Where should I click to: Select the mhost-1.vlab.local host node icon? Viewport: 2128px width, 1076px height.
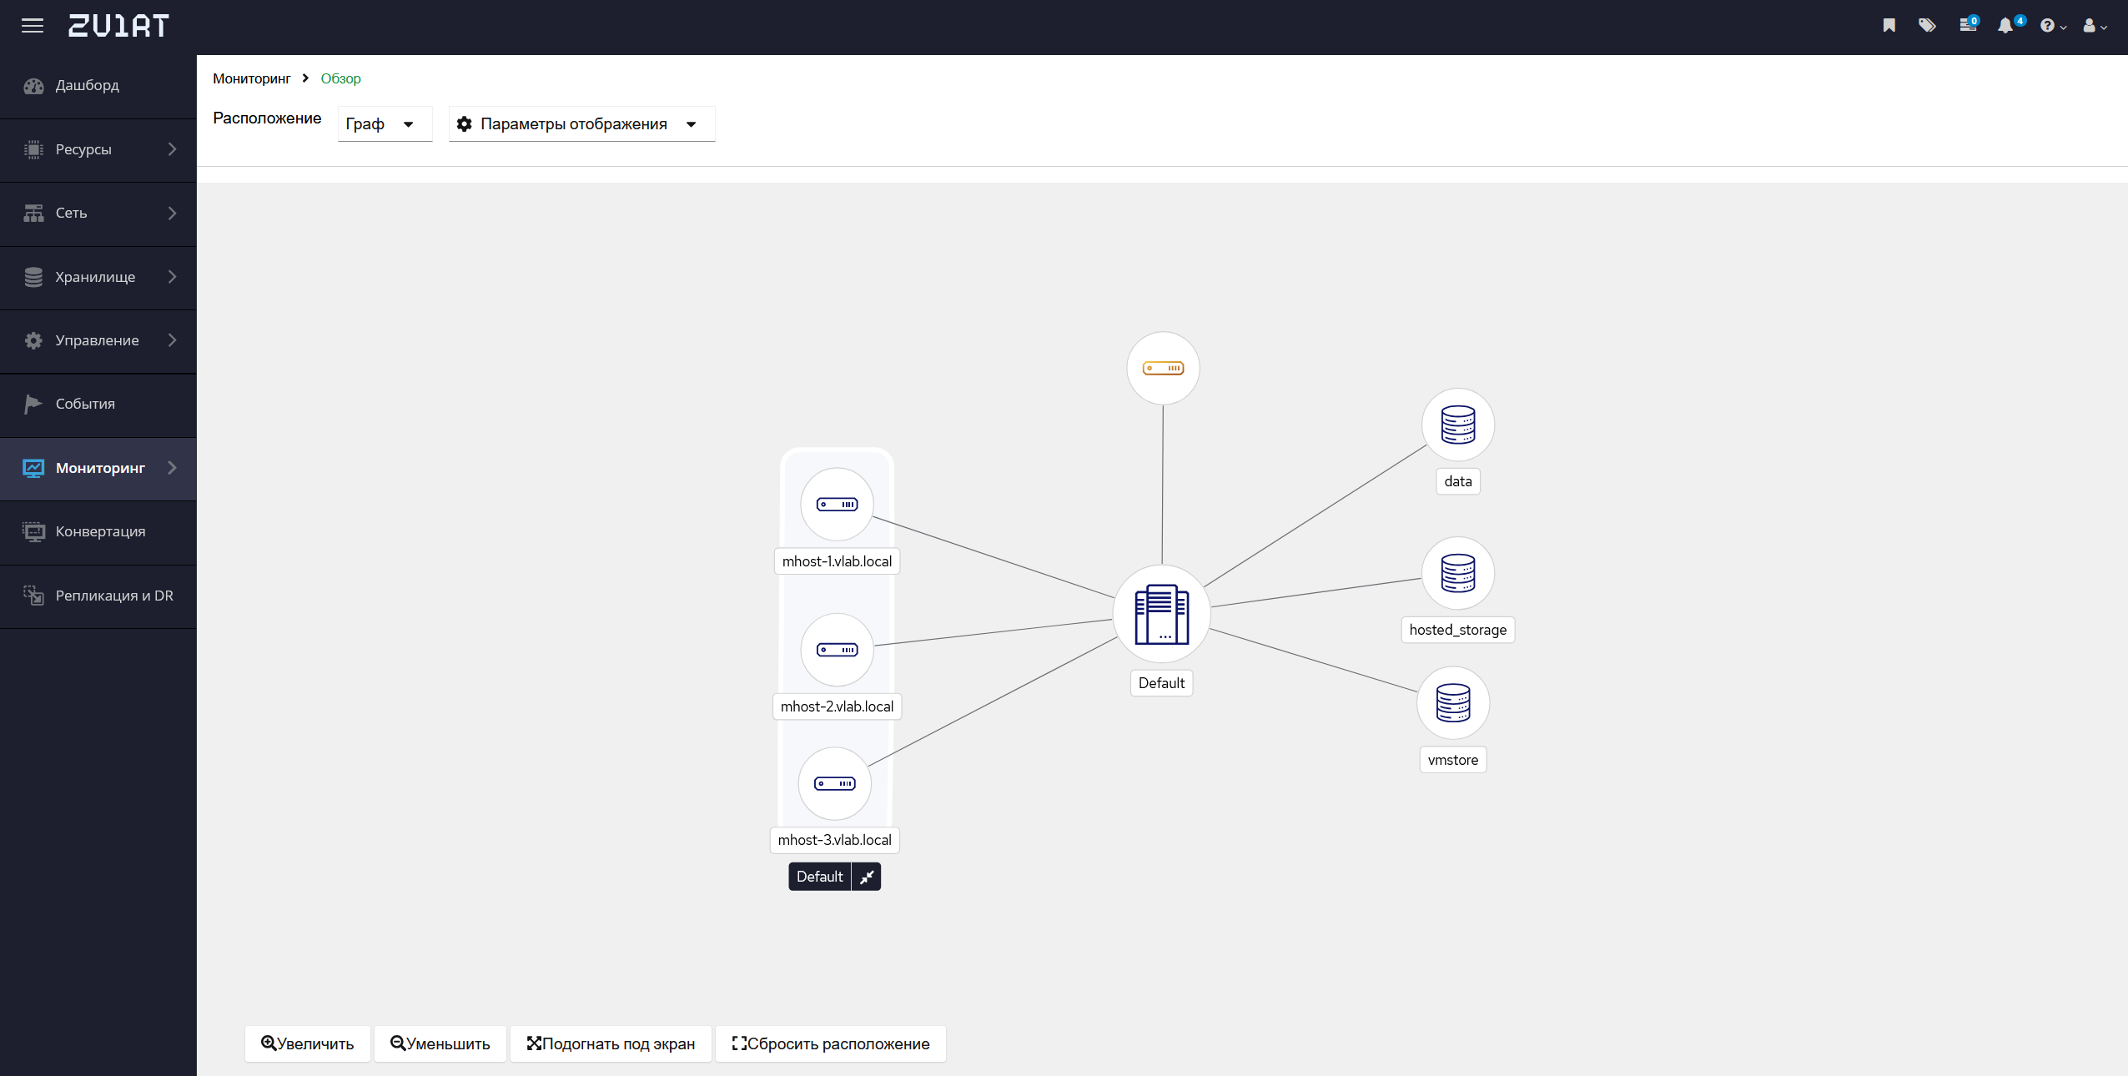[837, 505]
